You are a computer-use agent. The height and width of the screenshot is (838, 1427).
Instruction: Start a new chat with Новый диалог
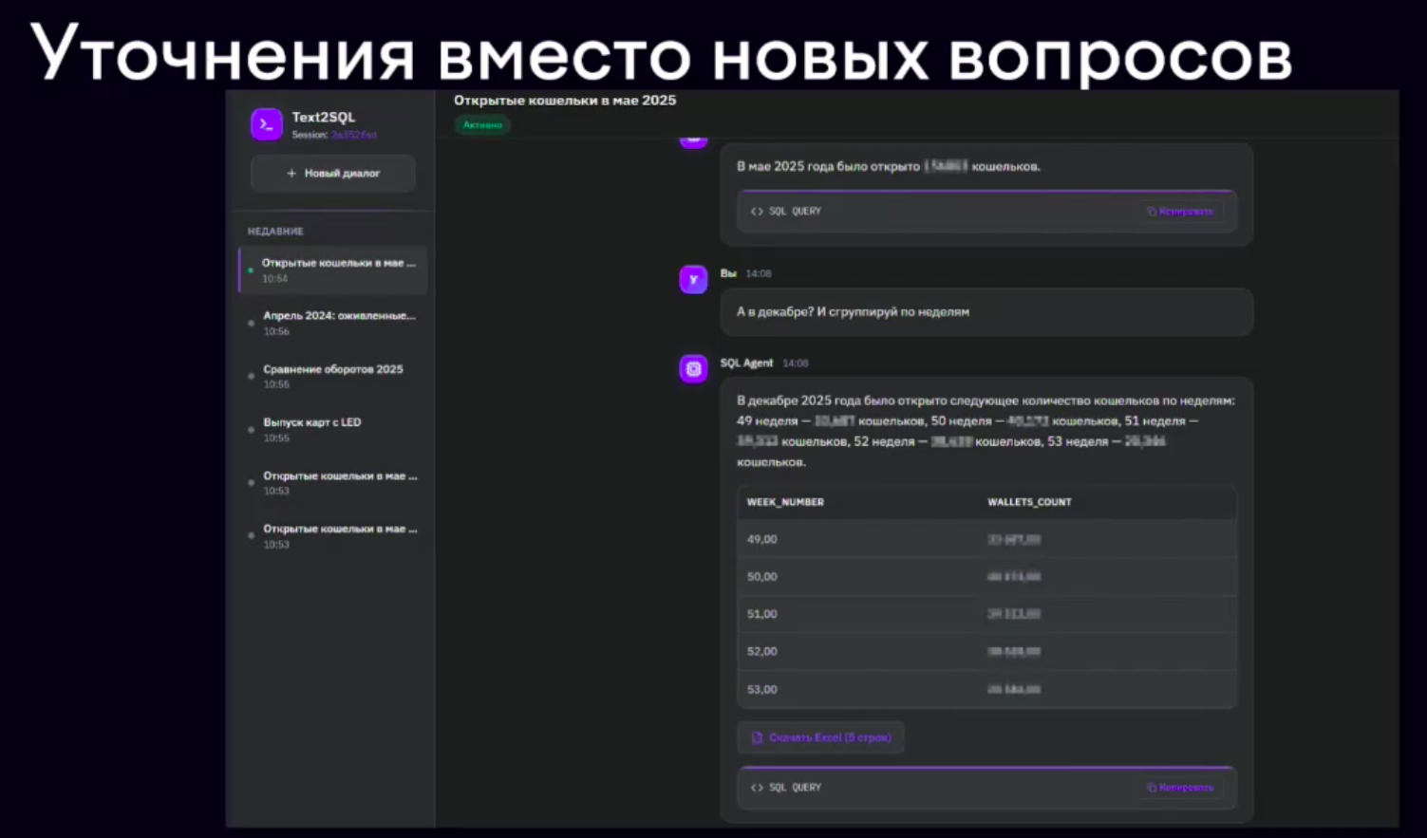pyautogui.click(x=333, y=174)
